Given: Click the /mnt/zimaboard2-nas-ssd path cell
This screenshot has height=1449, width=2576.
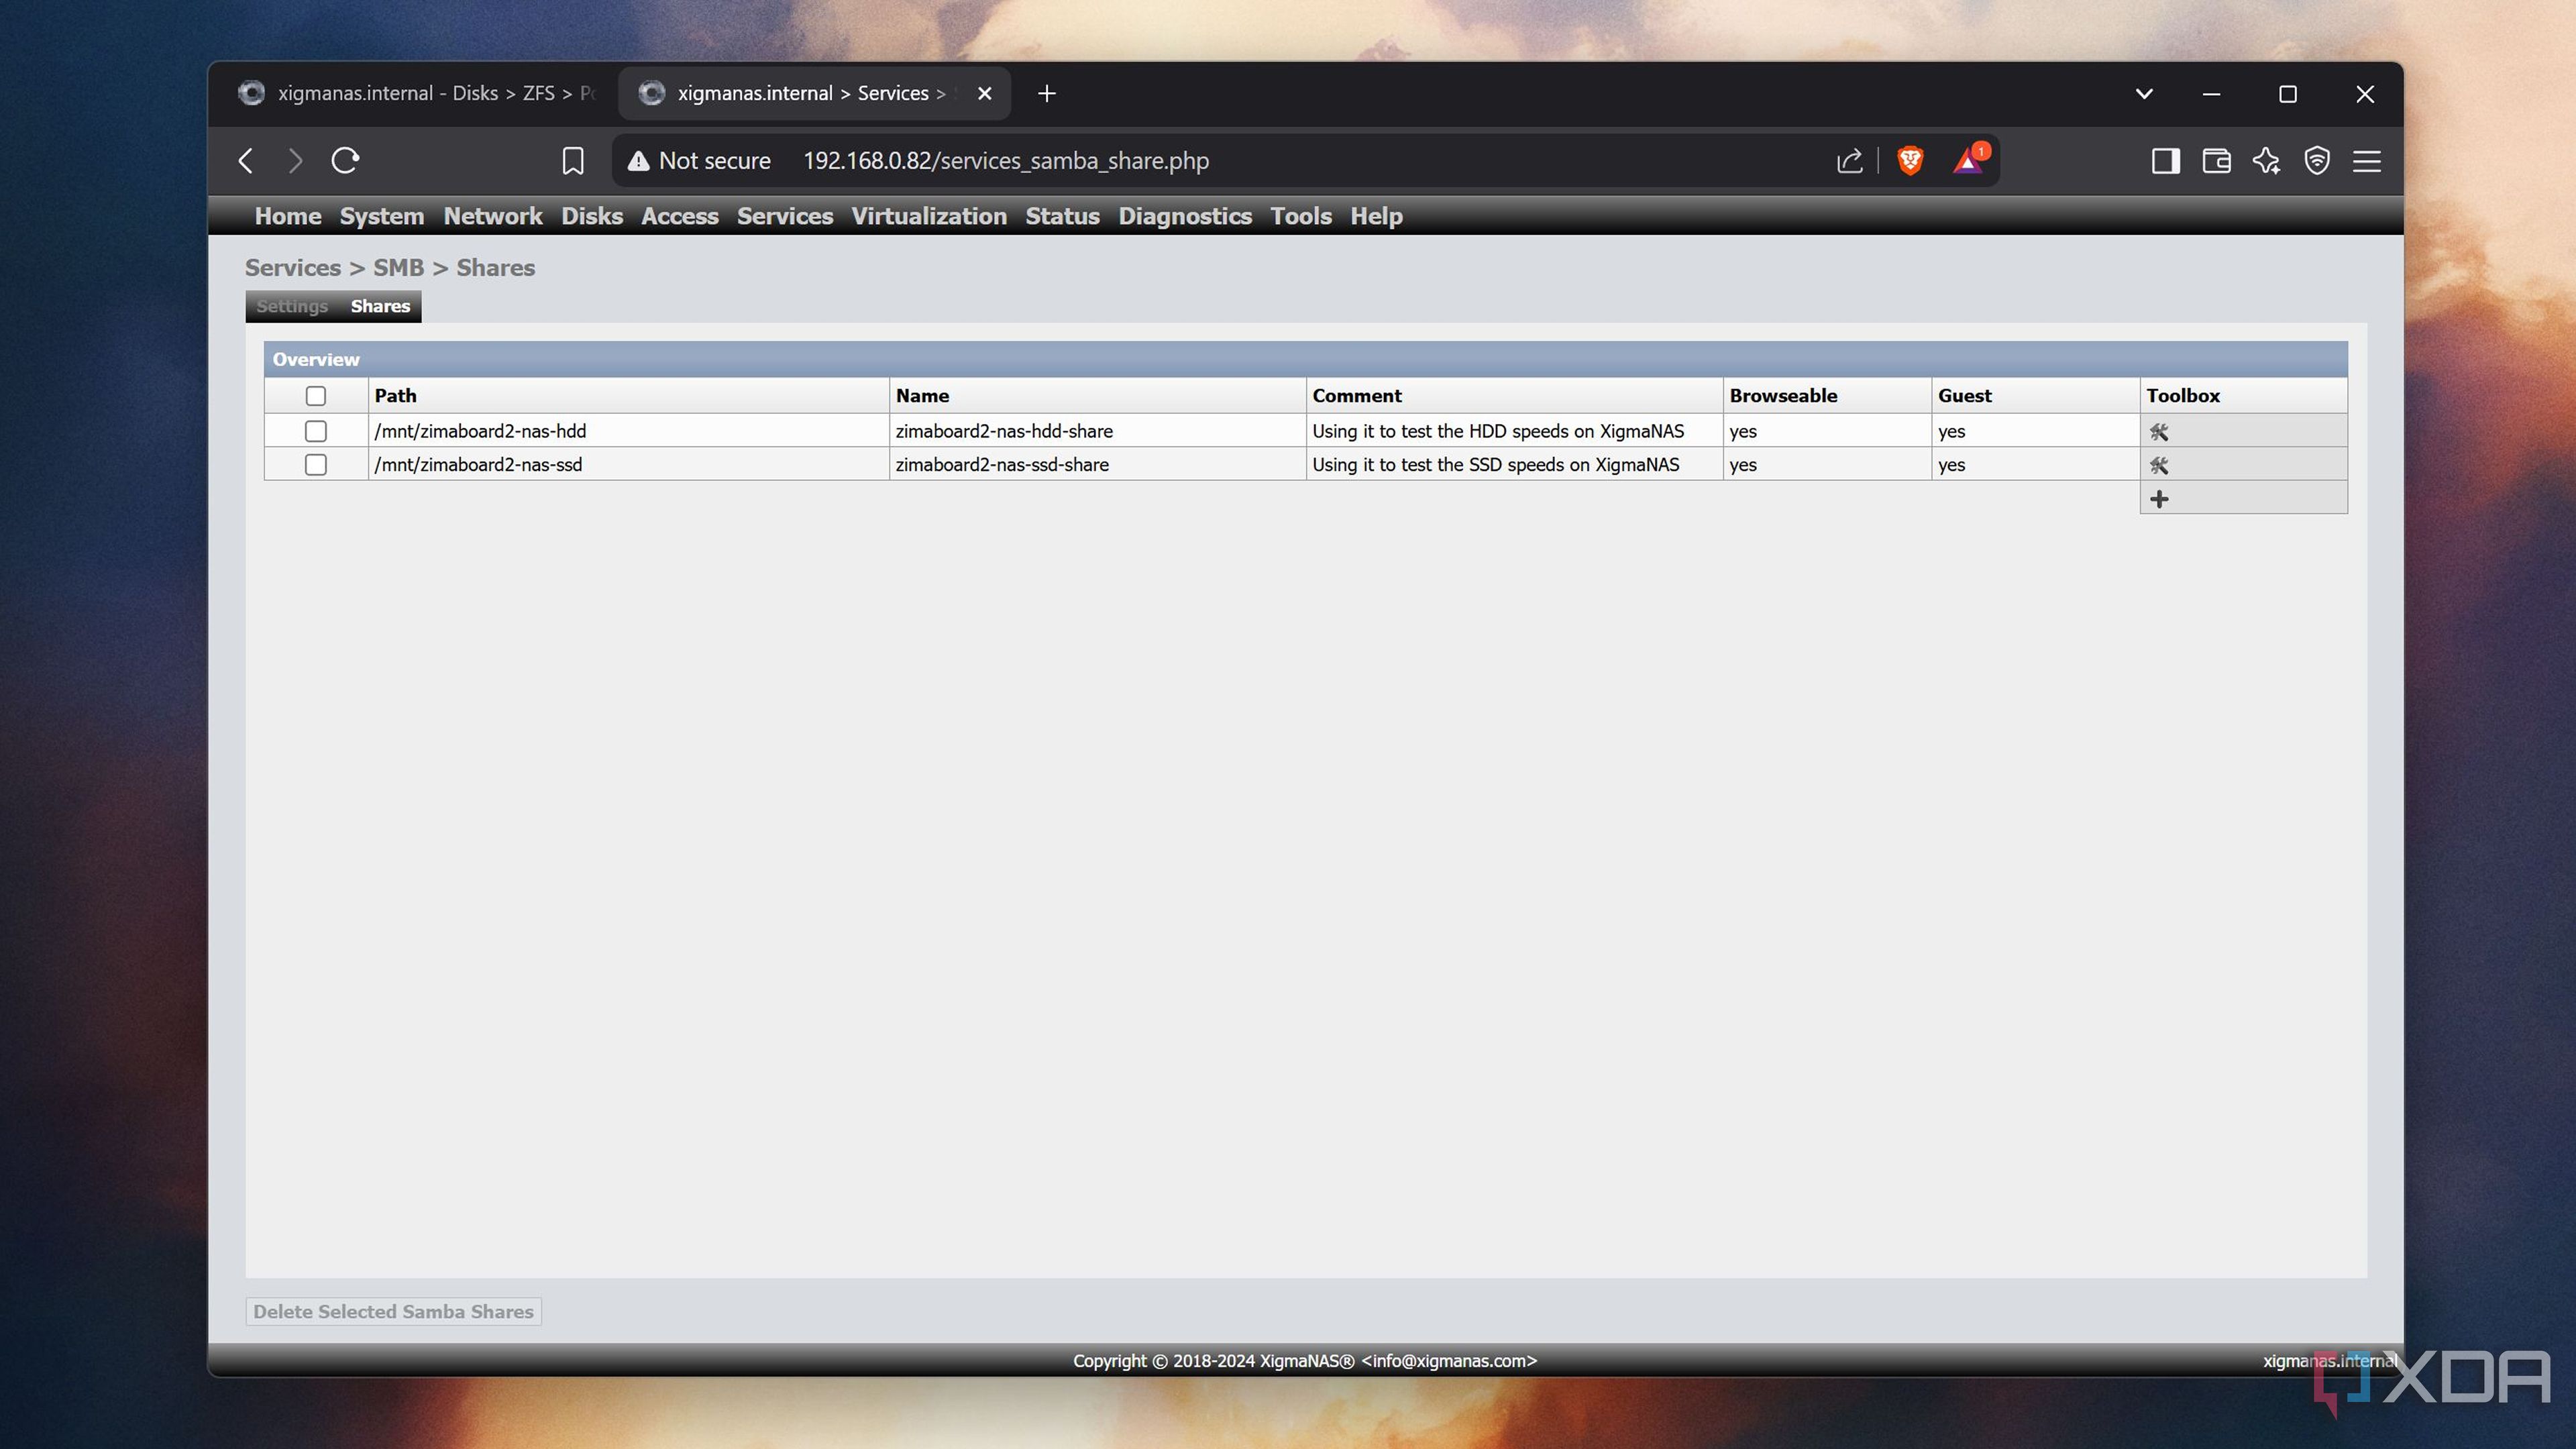Looking at the screenshot, I should pos(628,465).
